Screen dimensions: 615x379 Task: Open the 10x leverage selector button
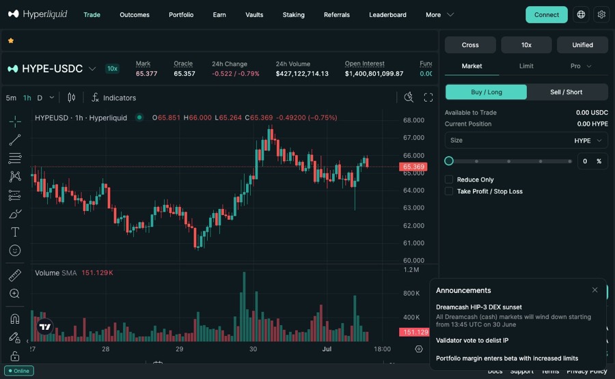(x=526, y=45)
